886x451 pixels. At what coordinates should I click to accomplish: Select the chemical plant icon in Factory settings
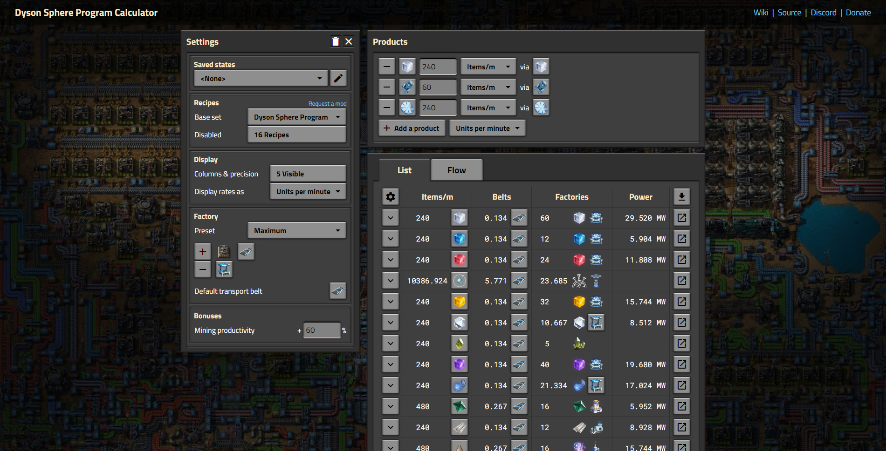click(x=224, y=269)
